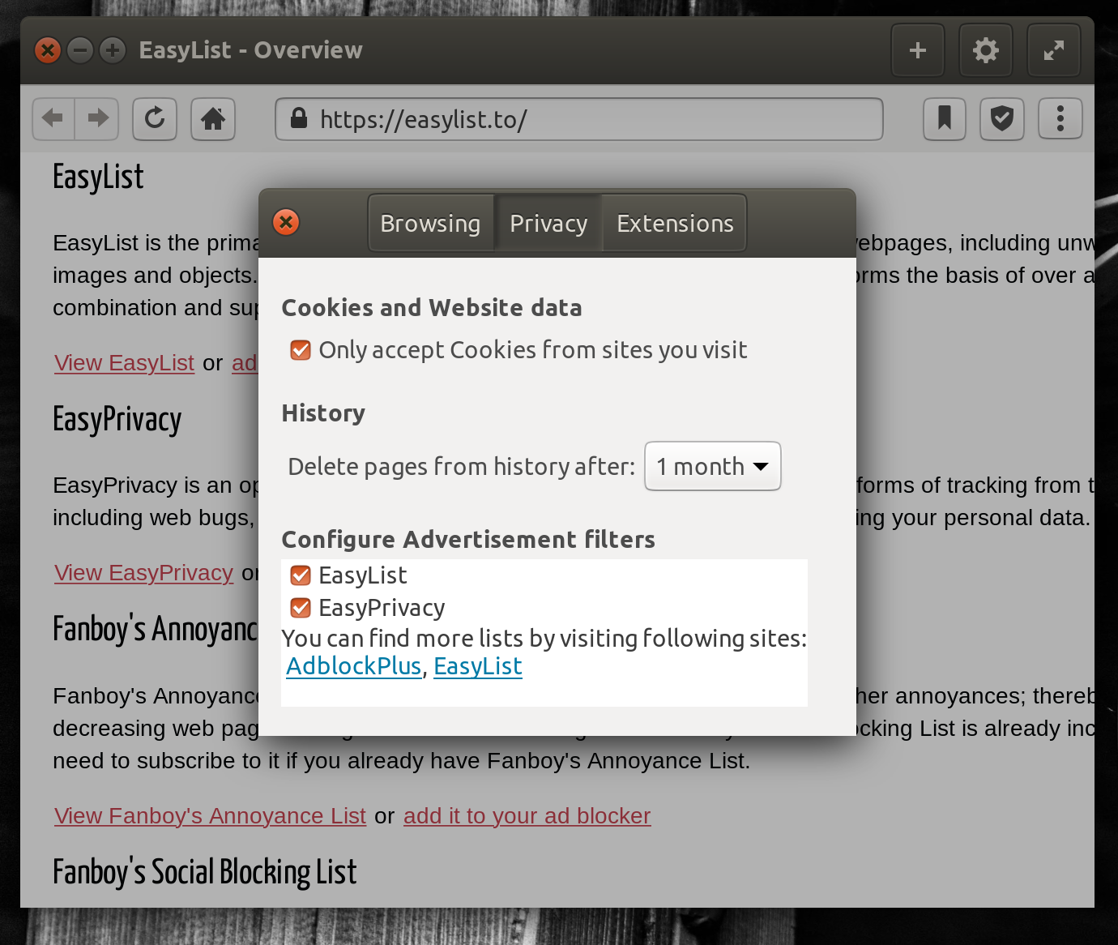Toggle fullscreen with the expand arrows icon

[1054, 50]
